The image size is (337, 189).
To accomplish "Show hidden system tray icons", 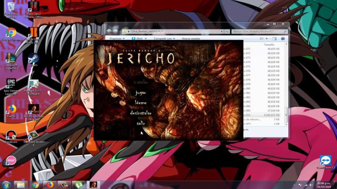I will pos(294,185).
